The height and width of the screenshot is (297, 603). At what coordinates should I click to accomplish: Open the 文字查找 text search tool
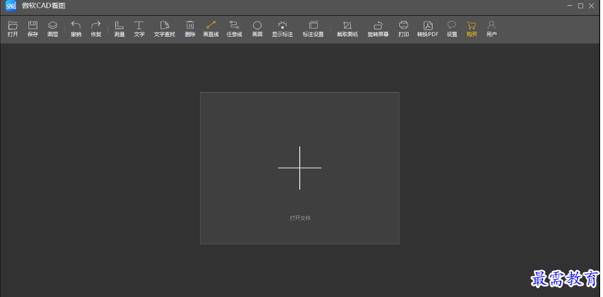tap(165, 29)
